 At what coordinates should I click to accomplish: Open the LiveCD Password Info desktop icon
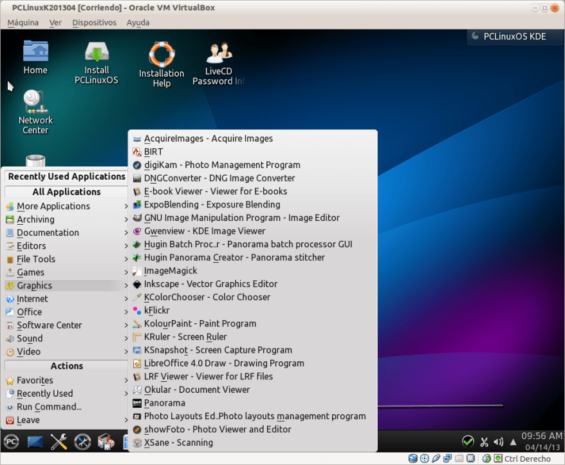pos(219,55)
